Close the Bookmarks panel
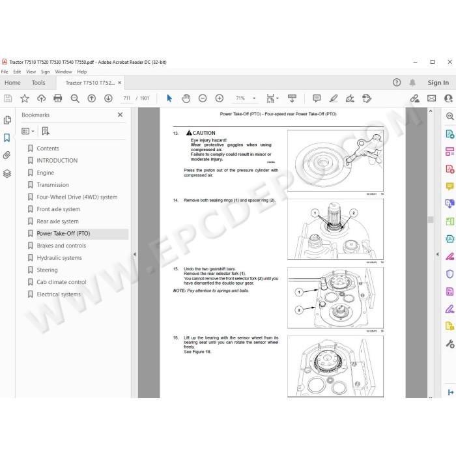 (x=120, y=115)
